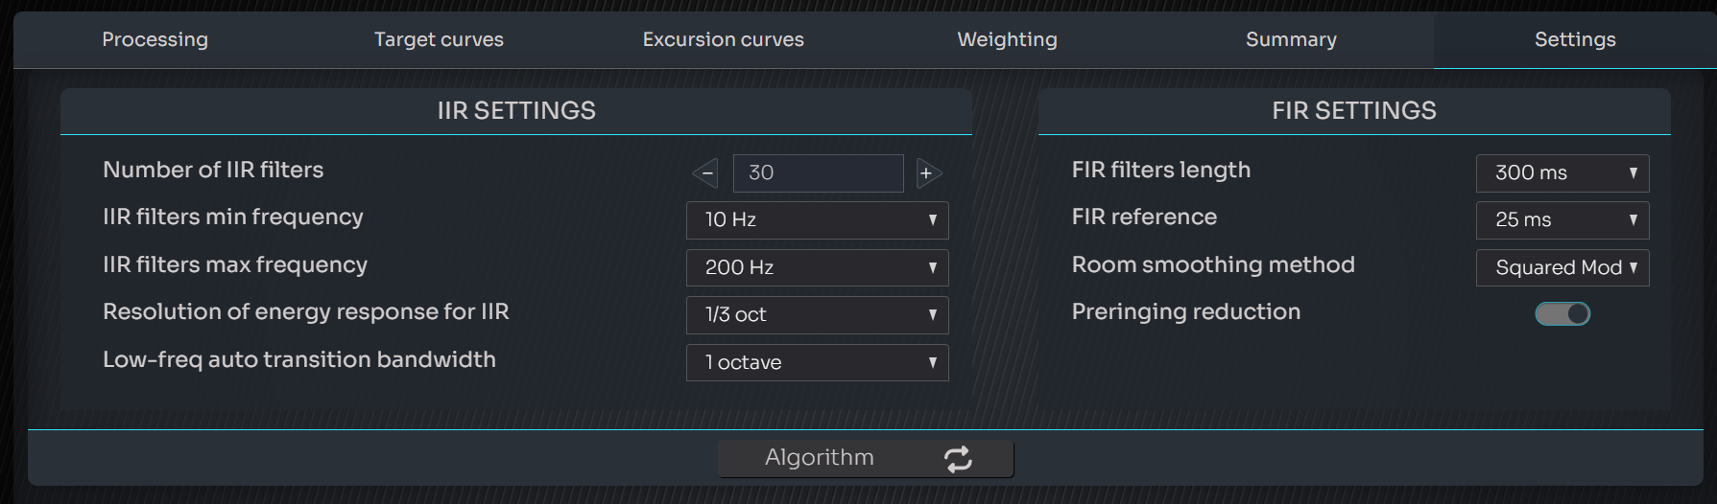Click the plus arrow to increase IIR filters
Screen dimensions: 1717x504
click(x=927, y=173)
